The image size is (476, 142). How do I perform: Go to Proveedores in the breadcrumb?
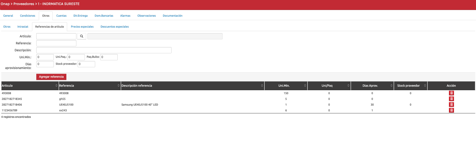(x=24, y=4)
